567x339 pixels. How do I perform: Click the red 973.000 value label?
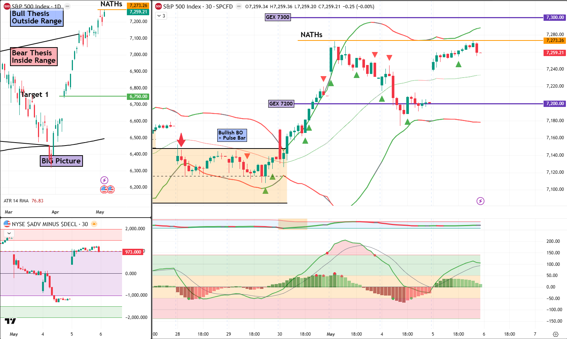(133, 252)
